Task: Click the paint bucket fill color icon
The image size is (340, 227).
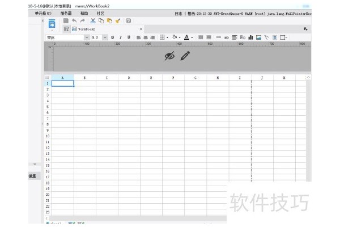Action: click(x=175, y=37)
